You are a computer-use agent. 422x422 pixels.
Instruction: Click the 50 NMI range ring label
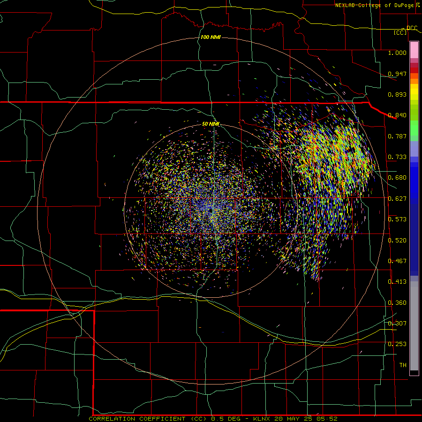(x=211, y=124)
